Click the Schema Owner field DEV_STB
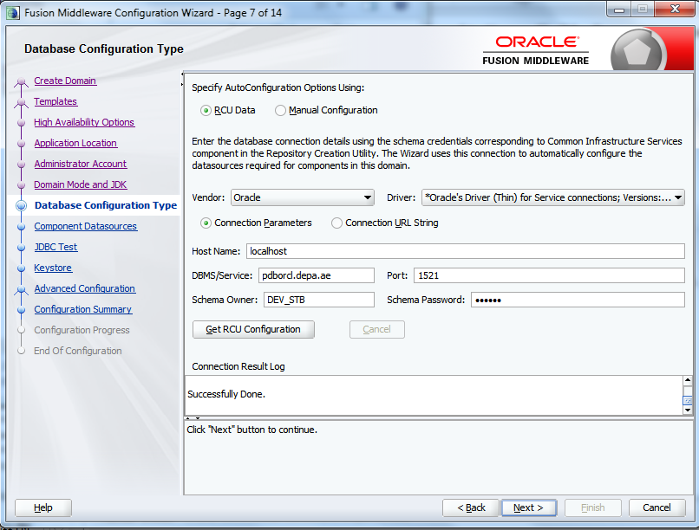 pyautogui.click(x=319, y=300)
